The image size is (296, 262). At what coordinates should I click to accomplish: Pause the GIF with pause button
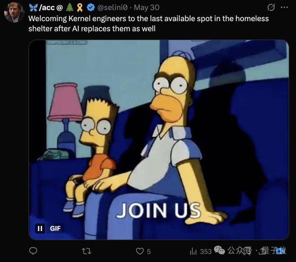[x=40, y=228]
